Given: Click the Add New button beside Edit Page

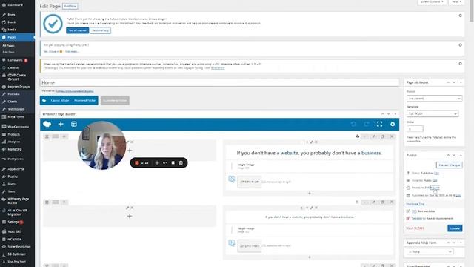Looking at the screenshot, I should (70, 6).
